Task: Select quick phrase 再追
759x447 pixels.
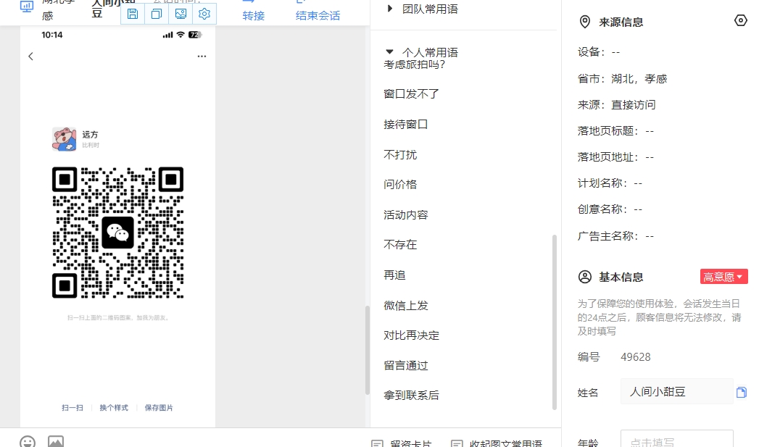Action: point(394,275)
